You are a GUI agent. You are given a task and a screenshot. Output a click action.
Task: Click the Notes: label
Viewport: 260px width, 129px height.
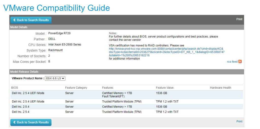point(113,33)
